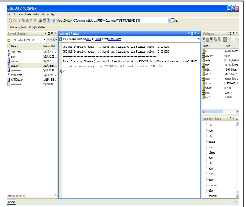
Task: Click the up arrow in Current Directory bar
Action: (48, 40)
